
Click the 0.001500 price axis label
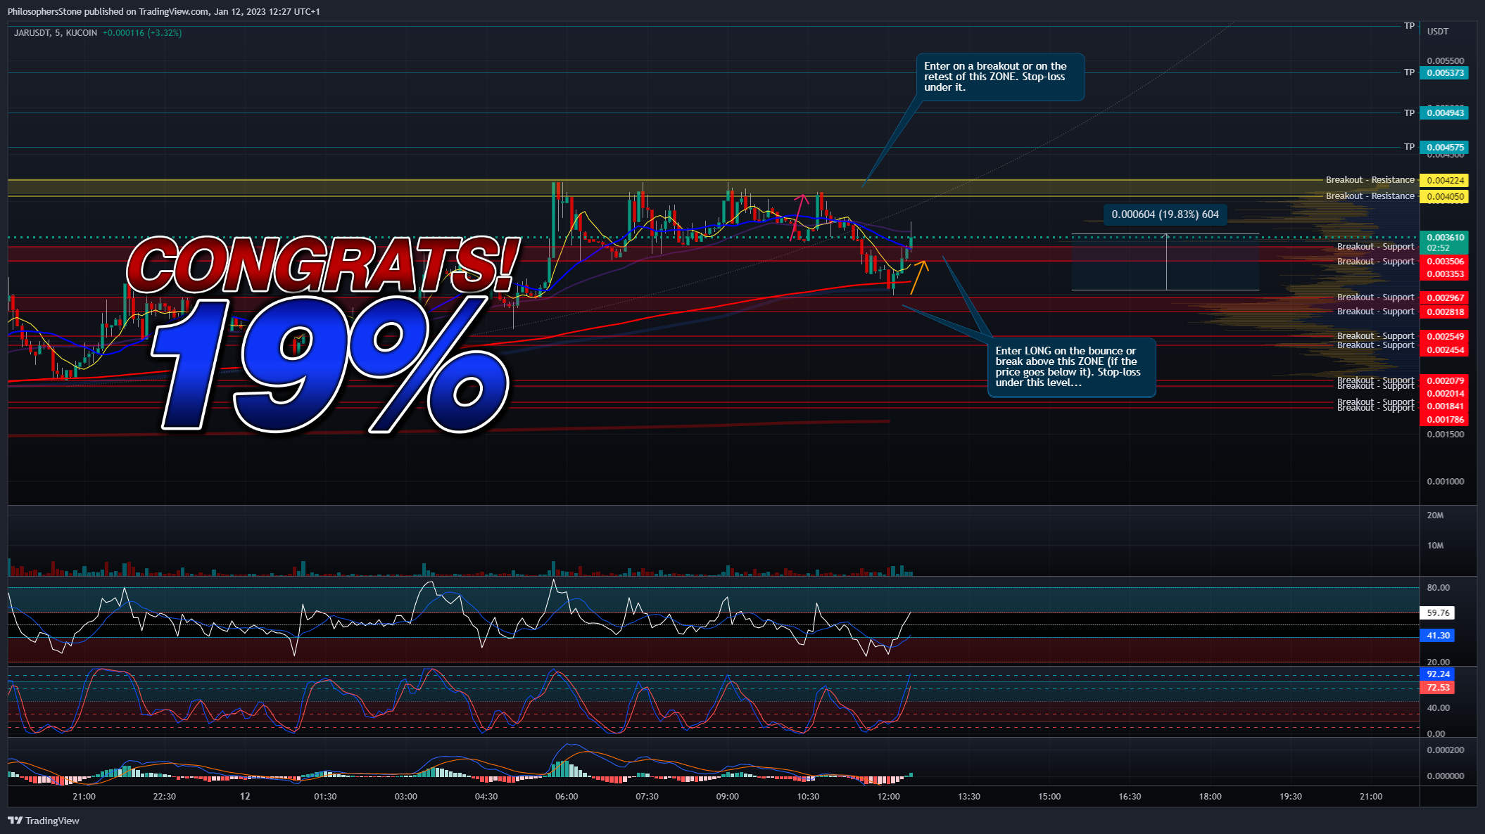tap(1445, 435)
